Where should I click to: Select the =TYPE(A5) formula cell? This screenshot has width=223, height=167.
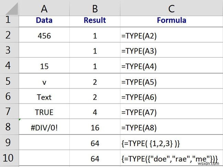pyautogui.click(x=171, y=82)
